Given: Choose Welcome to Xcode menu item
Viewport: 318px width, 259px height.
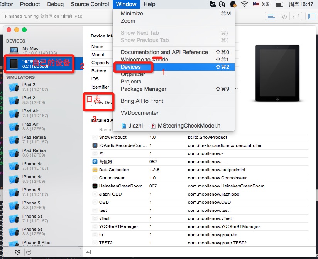Looking at the screenshot, I should [174, 60].
